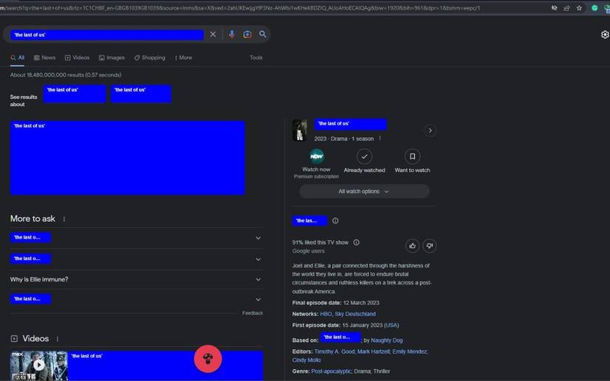Open quick settings gear icon
Screen dimensions: 610x381
point(605,35)
